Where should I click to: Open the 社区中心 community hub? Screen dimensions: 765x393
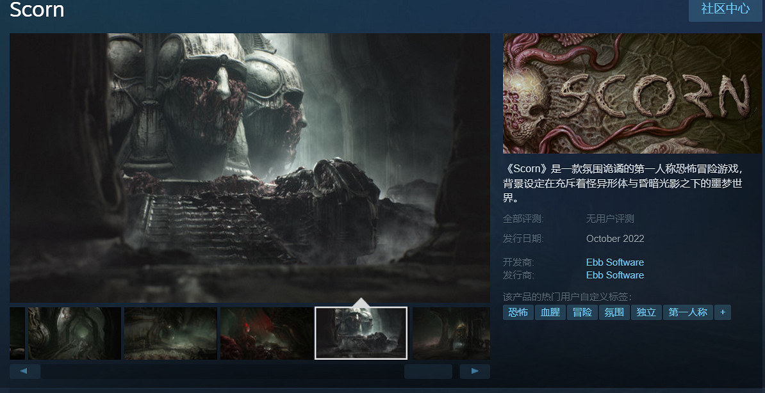tap(725, 9)
